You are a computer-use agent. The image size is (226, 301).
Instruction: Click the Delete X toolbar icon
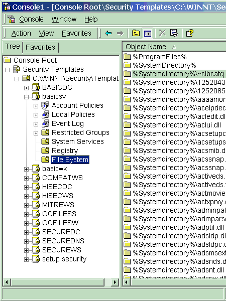coord(162,33)
